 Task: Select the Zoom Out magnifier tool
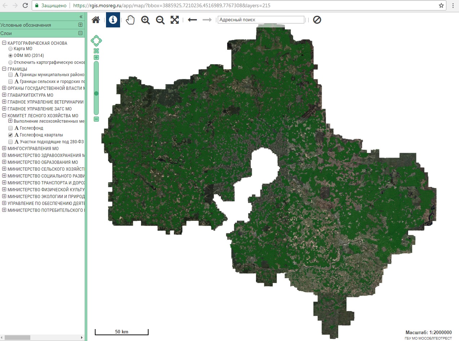tap(160, 20)
